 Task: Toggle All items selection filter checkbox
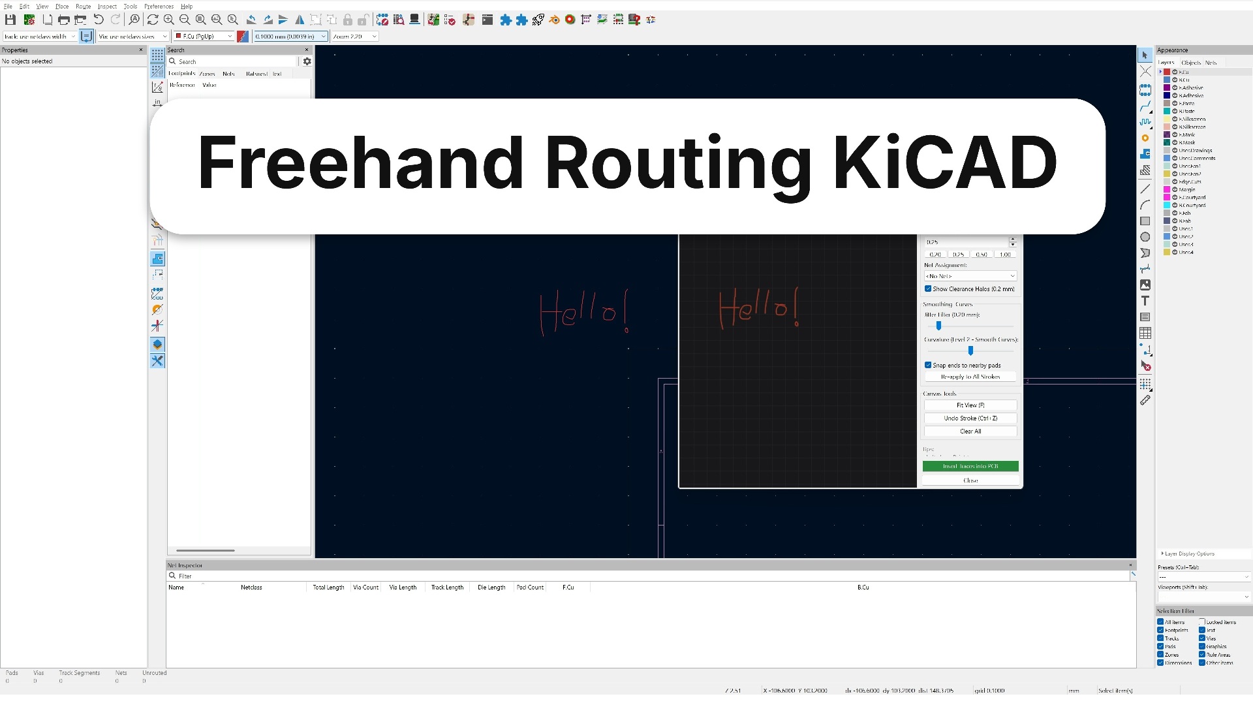point(1161,622)
